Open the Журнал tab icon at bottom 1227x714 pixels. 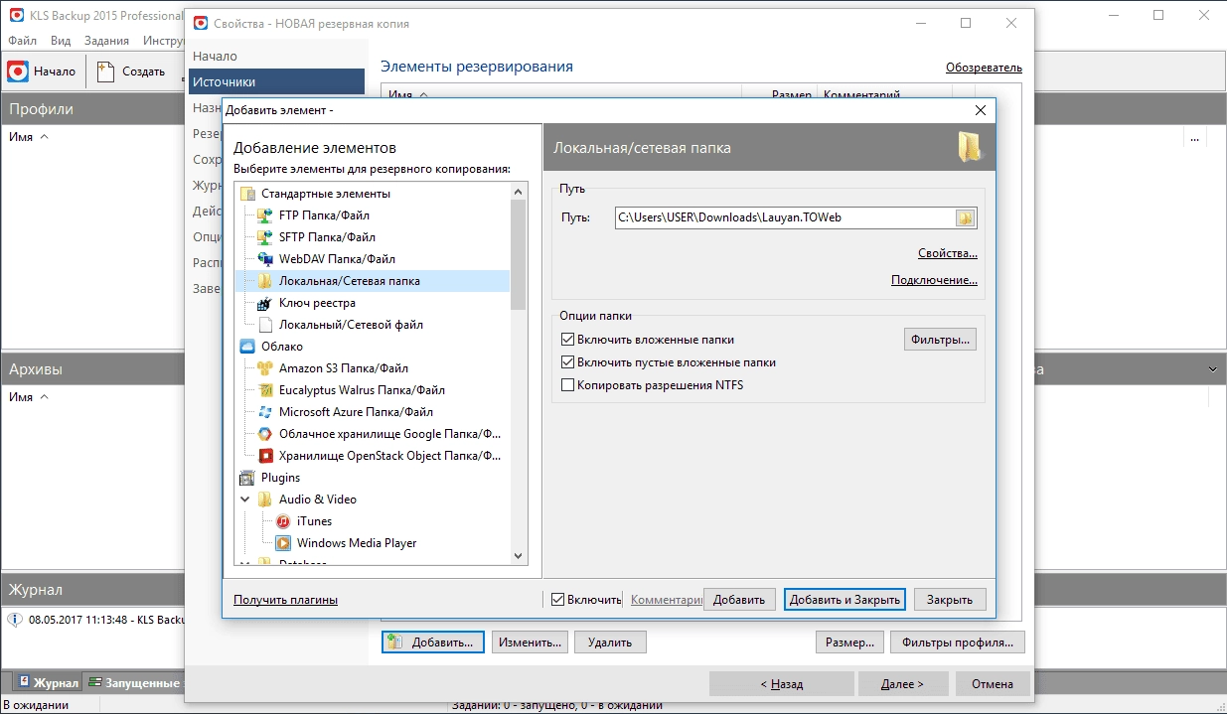click(25, 683)
